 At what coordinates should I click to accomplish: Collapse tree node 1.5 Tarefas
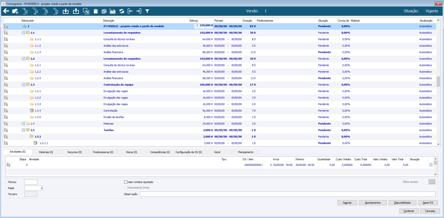[x=23, y=130]
